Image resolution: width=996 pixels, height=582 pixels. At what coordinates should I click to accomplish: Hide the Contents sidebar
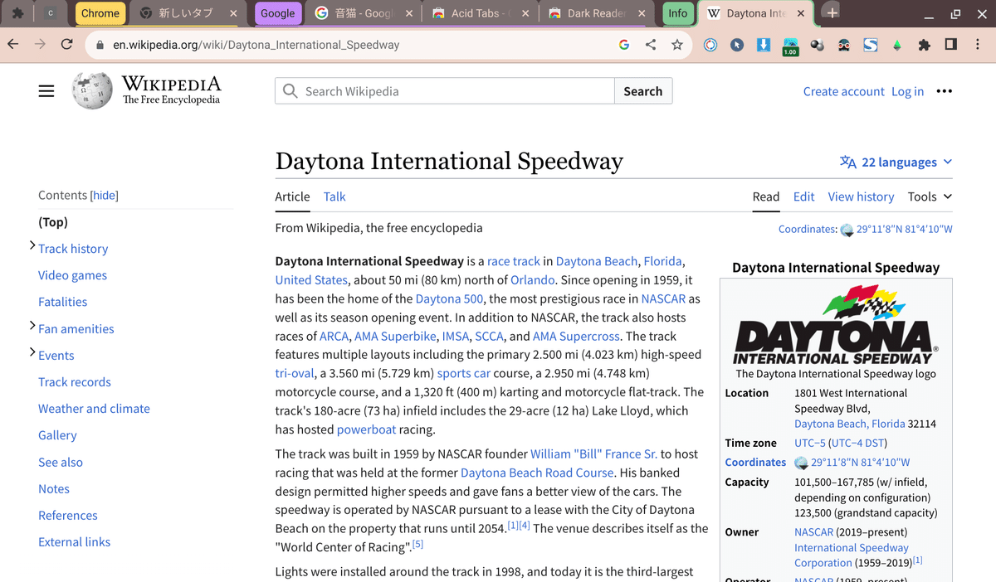(105, 195)
